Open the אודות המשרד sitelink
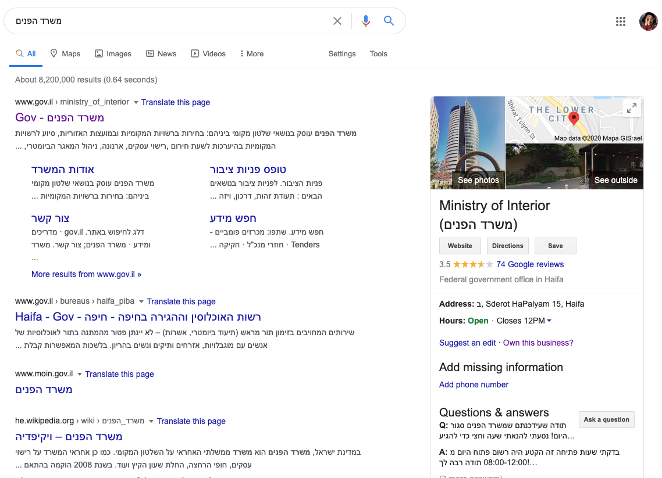 [x=63, y=170]
